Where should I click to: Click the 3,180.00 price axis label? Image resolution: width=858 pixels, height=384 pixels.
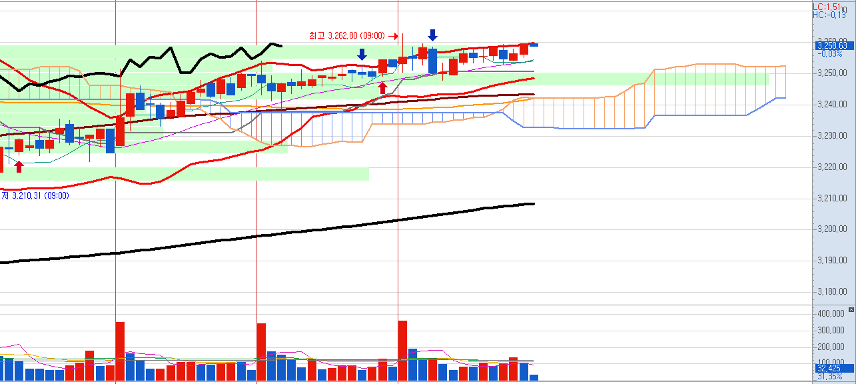click(x=831, y=292)
